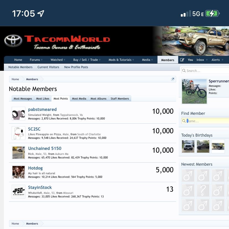The image size is (229, 229).
Task: Expand the Buy / Sell / Trade dropdown arrow
Action: 100,60
